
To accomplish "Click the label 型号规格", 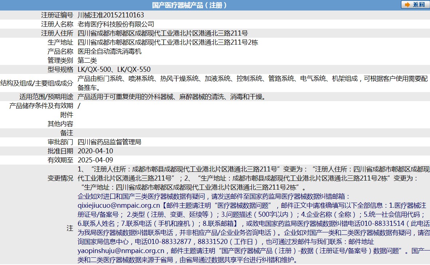I will coord(60,69).
